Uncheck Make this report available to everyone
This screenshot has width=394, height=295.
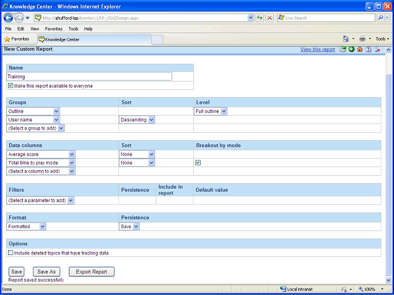[x=10, y=86]
